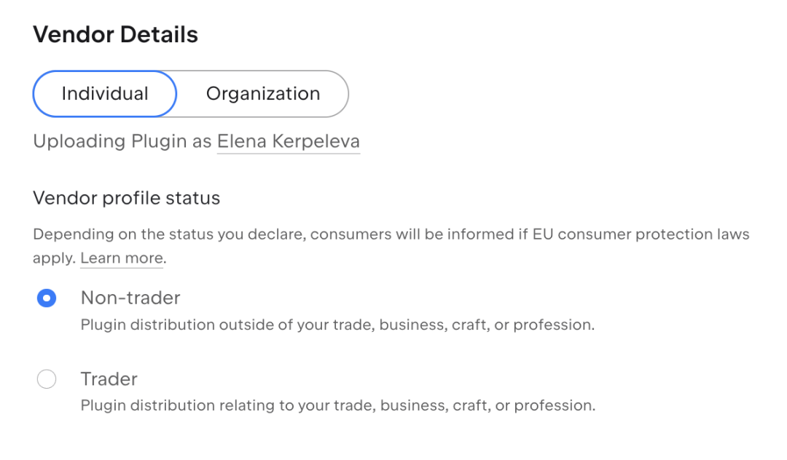Click the word 'Kerpeleva' in the uploader name
The width and height of the screenshot is (787, 460).
point(316,141)
